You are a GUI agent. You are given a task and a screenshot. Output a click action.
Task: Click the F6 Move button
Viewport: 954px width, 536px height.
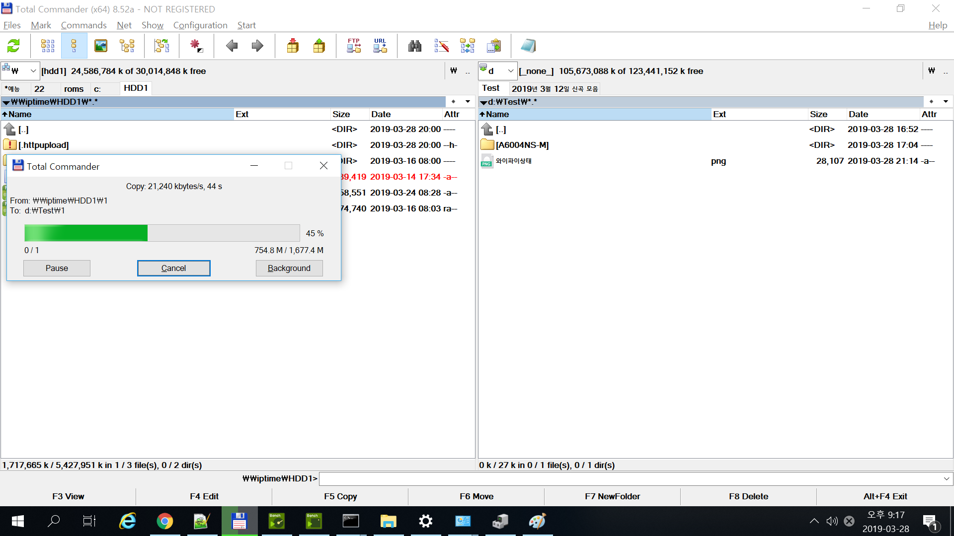point(477,496)
